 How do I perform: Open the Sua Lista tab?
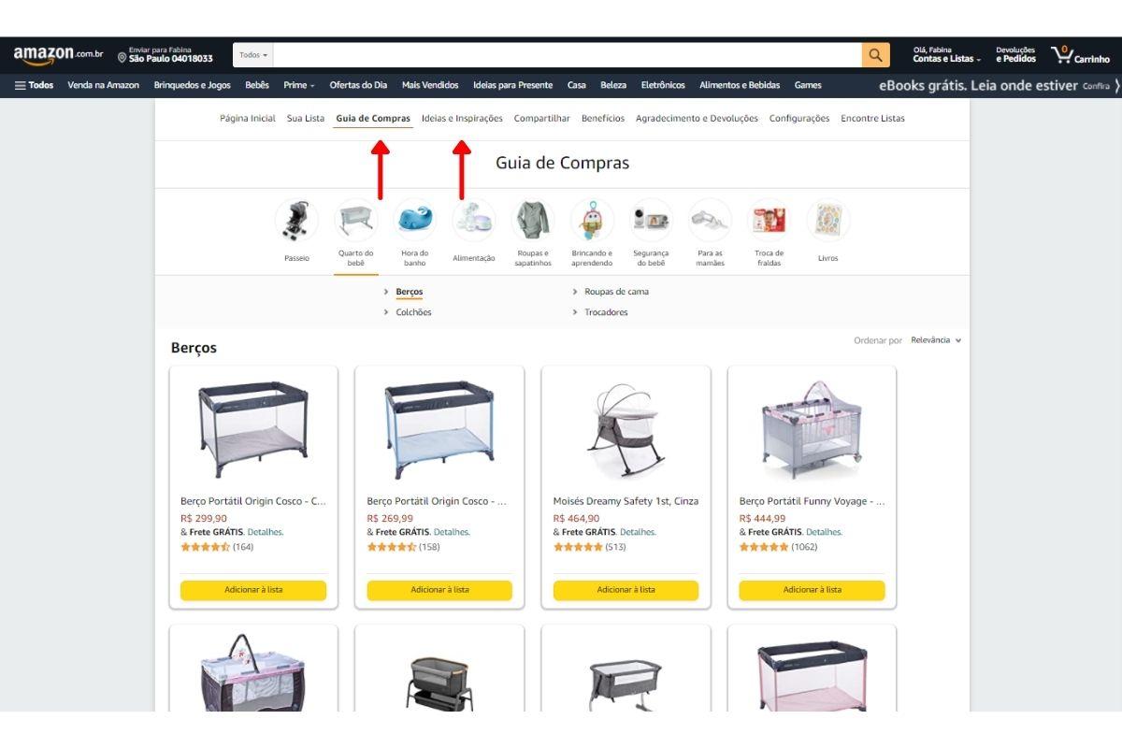pyautogui.click(x=306, y=119)
